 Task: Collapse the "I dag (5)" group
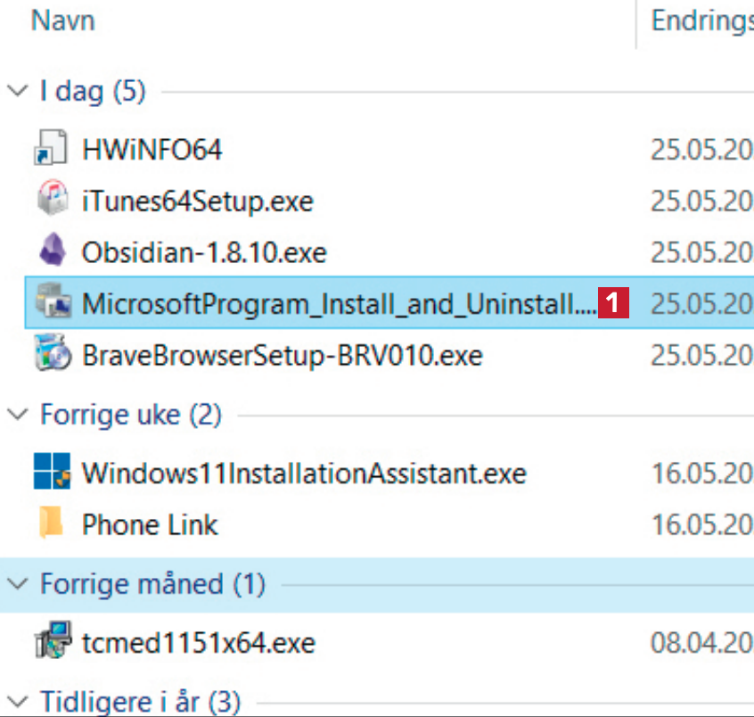pos(17,91)
